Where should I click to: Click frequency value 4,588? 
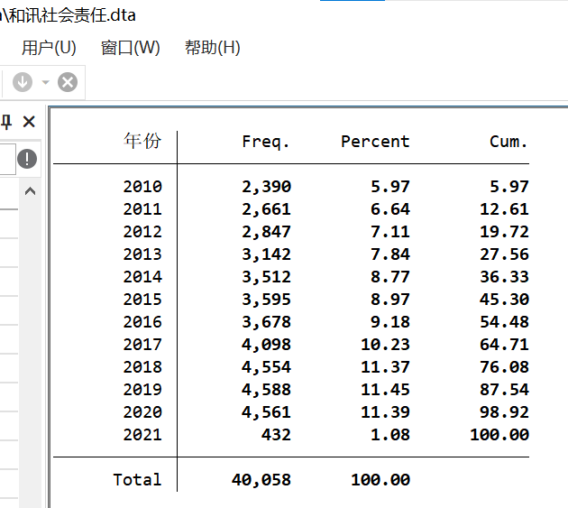[266, 390]
